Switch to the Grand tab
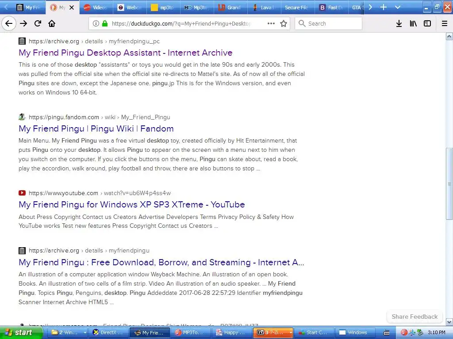This screenshot has height=339, width=453. click(230, 8)
